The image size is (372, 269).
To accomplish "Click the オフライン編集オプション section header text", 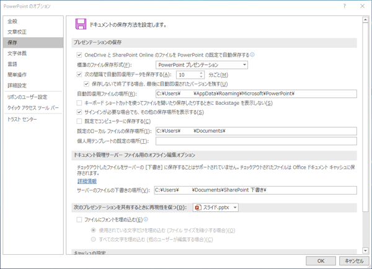I will click(135, 155).
